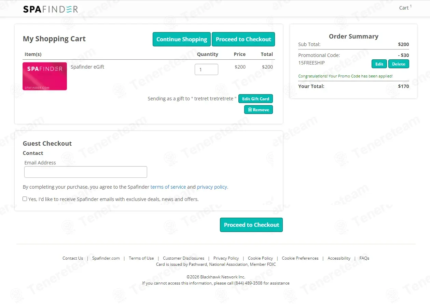
Task: Open the privacy policy link in checkout
Action: point(212,187)
